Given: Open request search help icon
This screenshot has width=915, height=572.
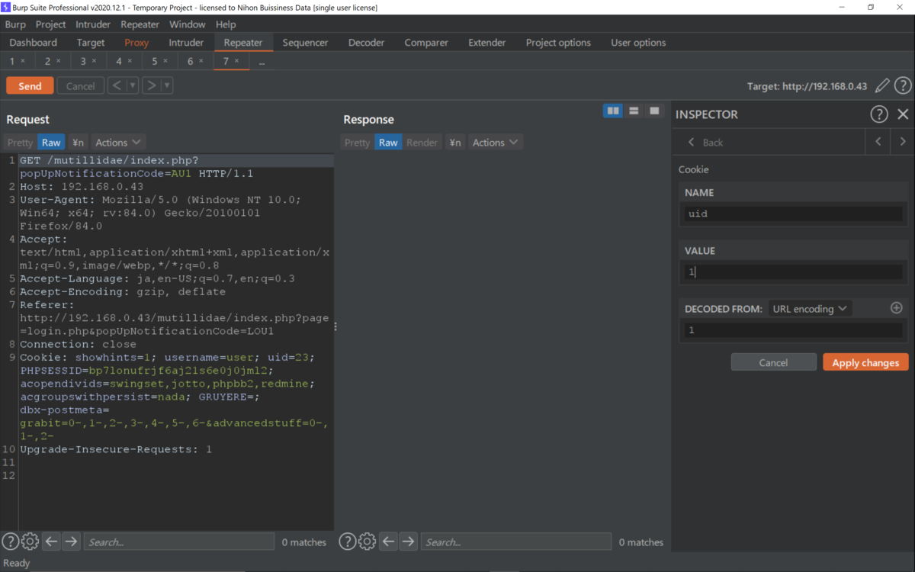Looking at the screenshot, I should click(x=10, y=541).
